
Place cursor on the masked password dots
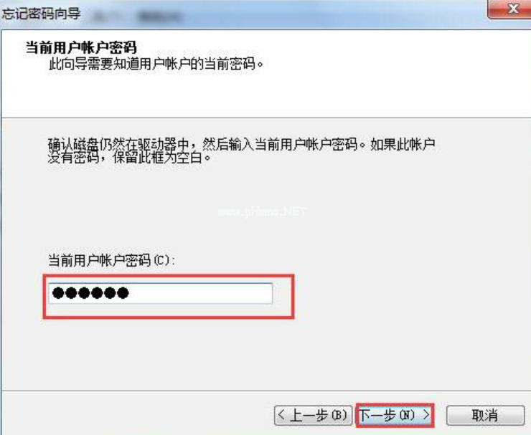90,293
